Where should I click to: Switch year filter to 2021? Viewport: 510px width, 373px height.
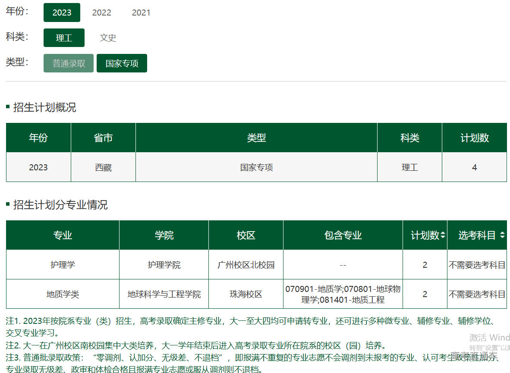(x=141, y=13)
